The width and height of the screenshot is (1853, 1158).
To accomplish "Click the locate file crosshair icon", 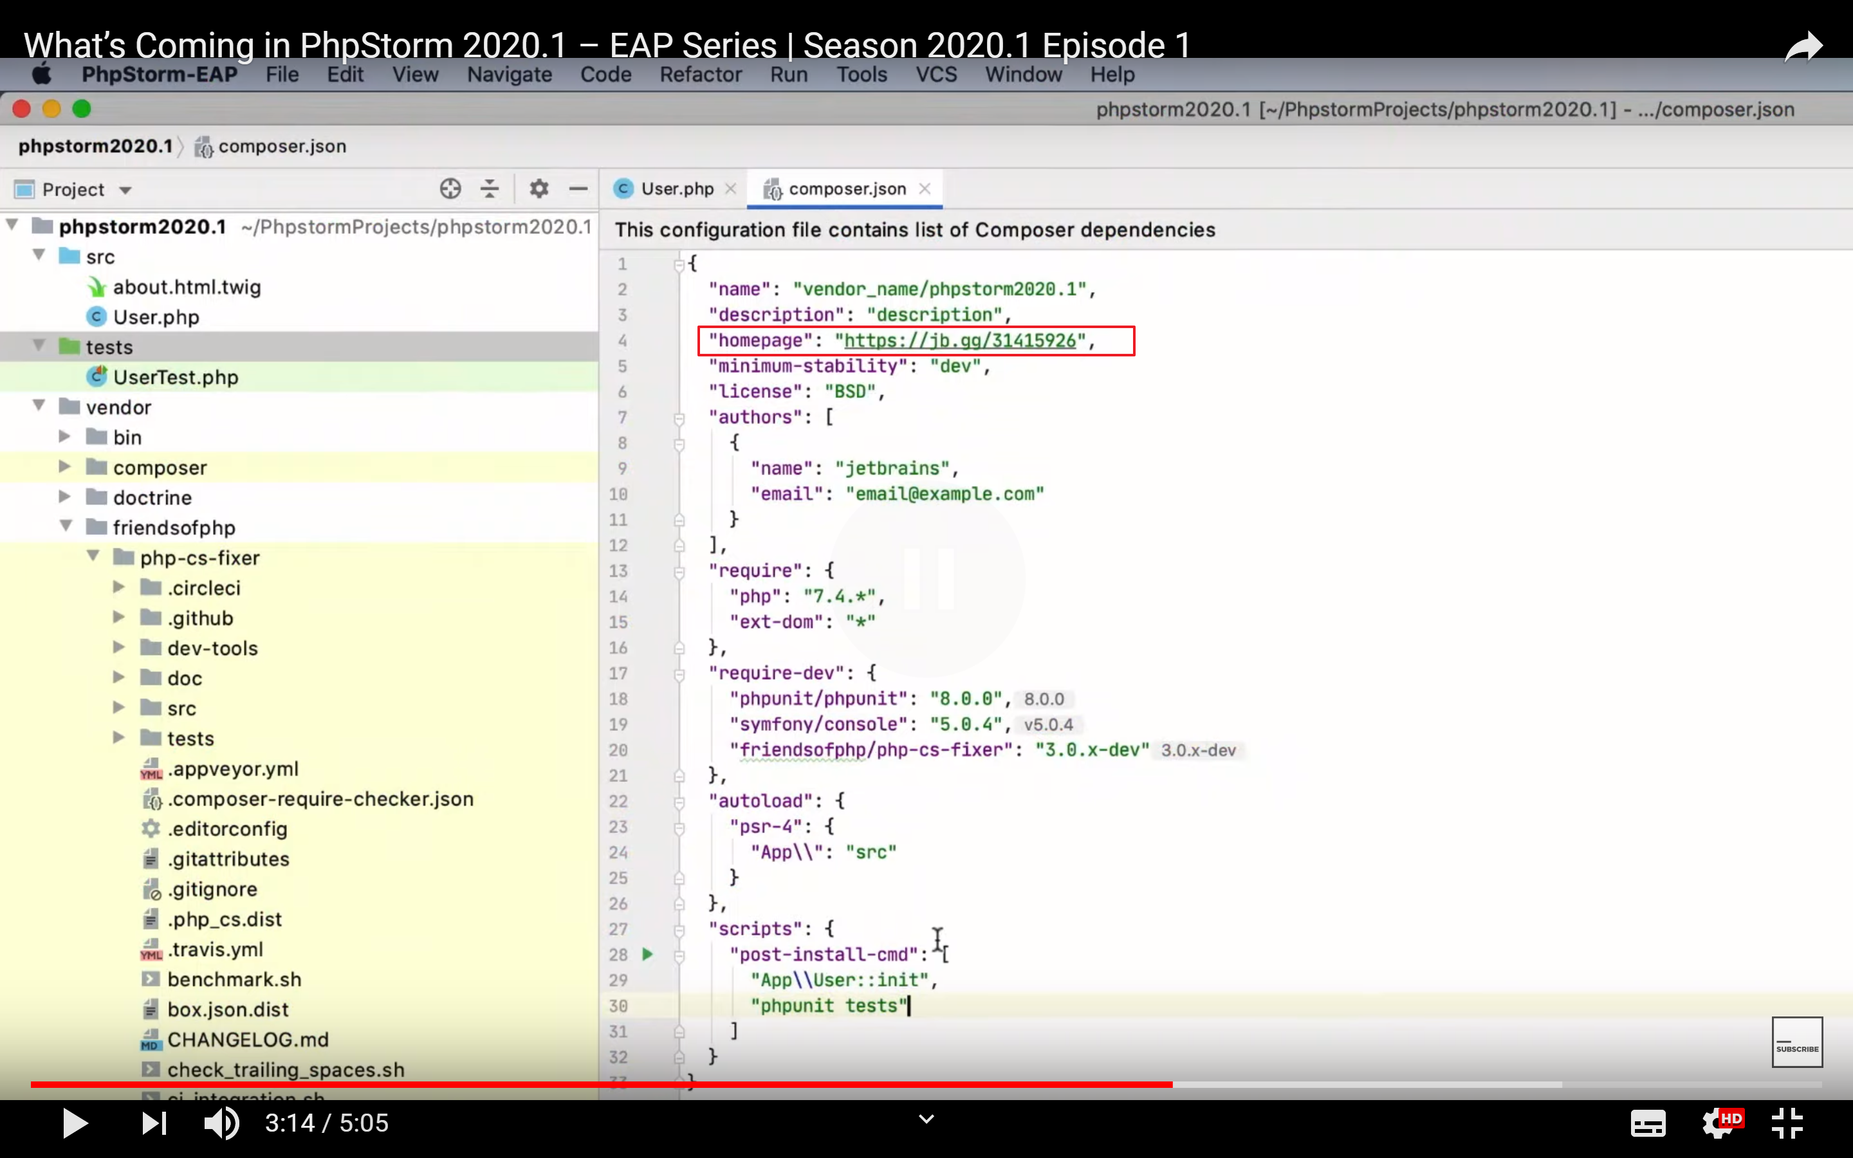I will pyautogui.click(x=450, y=188).
